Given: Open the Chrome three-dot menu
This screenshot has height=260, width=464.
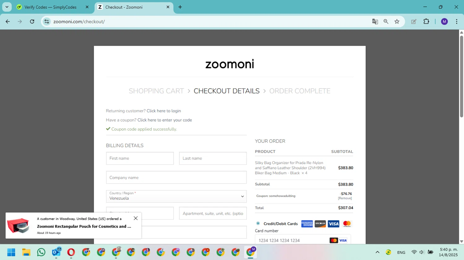Looking at the screenshot, I should tap(457, 22).
